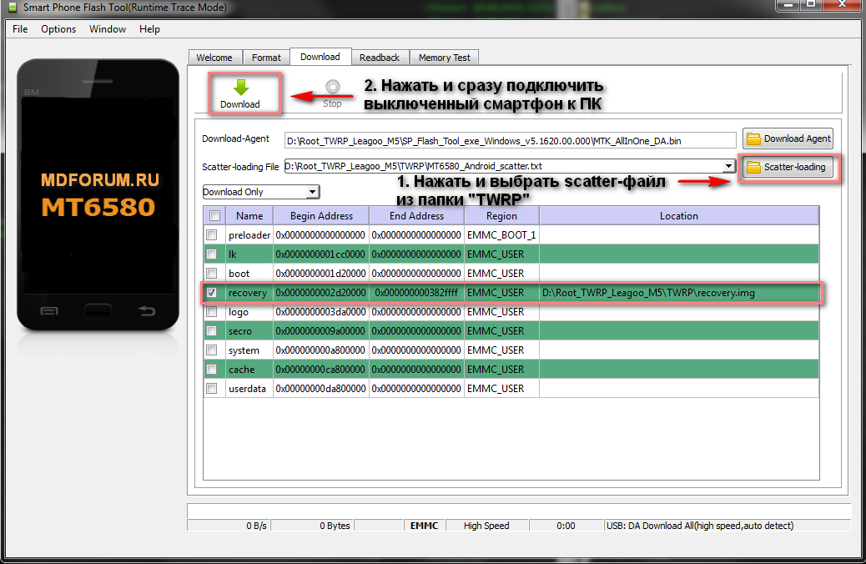Open the Options menu
Image resolution: width=866 pixels, height=564 pixels.
58,29
